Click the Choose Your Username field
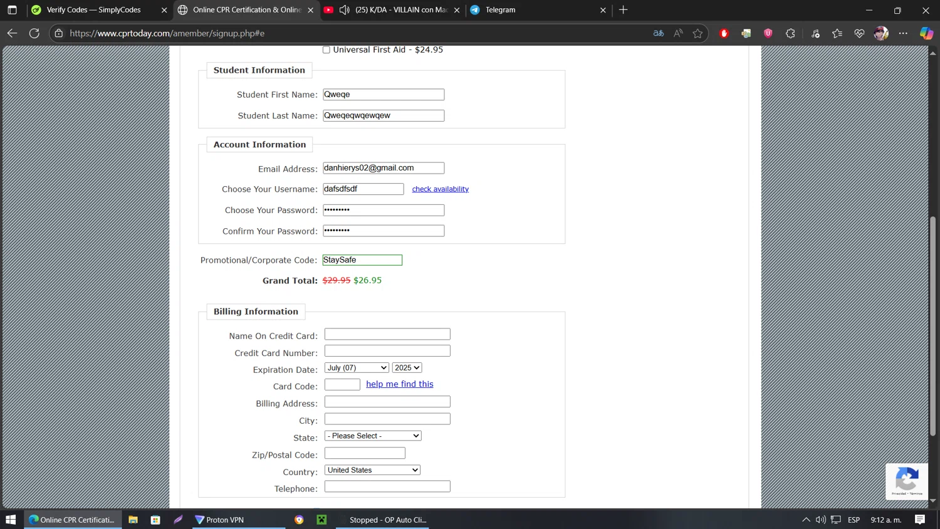This screenshot has height=529, width=940. pos(363,189)
